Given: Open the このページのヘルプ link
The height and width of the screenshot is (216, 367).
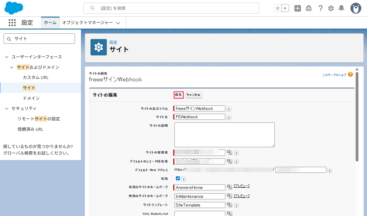Looking at the screenshot, I should 334,75.
